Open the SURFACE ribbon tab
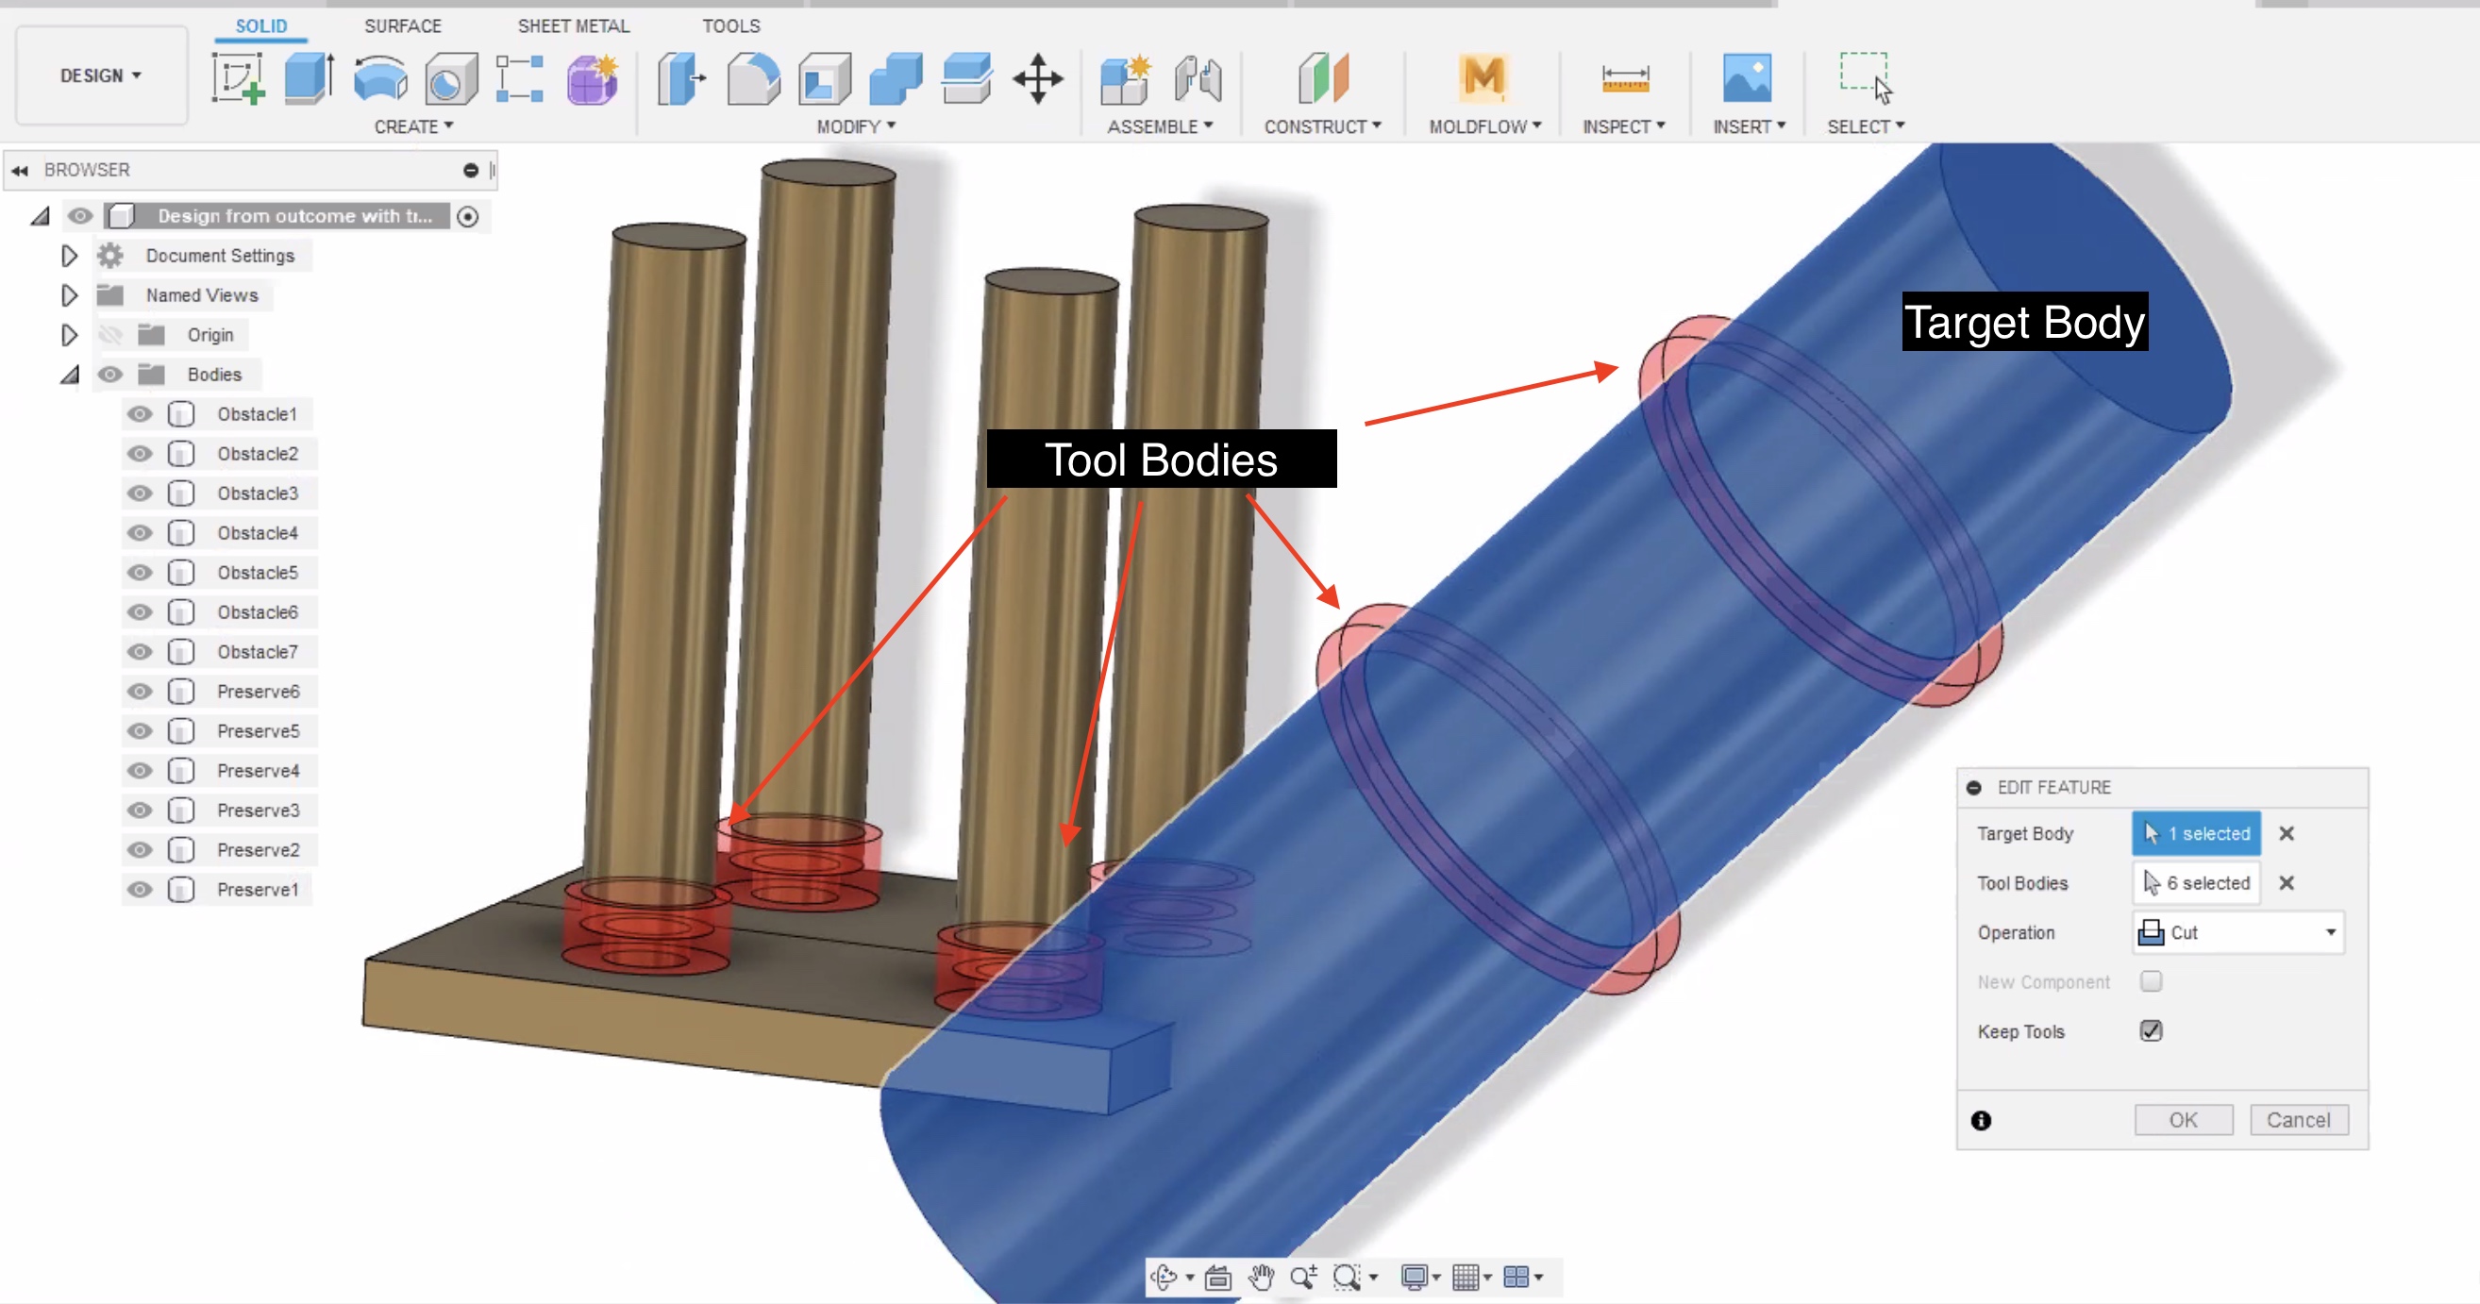The image size is (2480, 1304). point(401,26)
